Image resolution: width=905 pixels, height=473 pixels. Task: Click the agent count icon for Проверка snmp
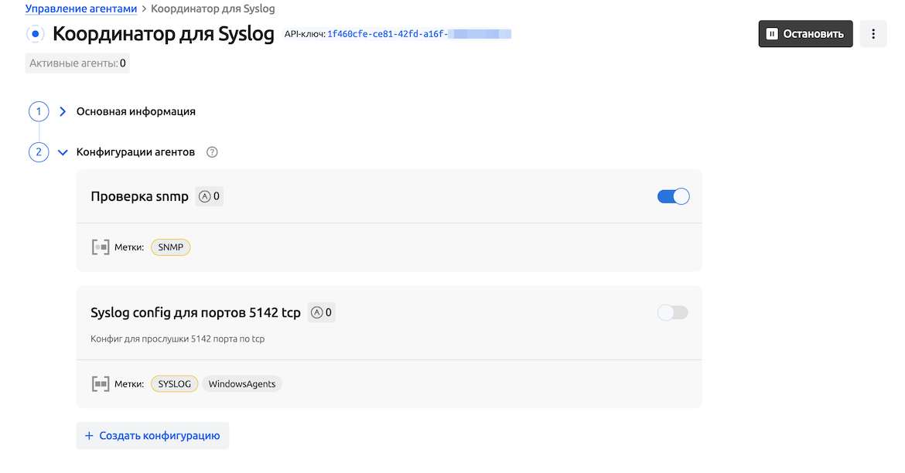pos(205,196)
